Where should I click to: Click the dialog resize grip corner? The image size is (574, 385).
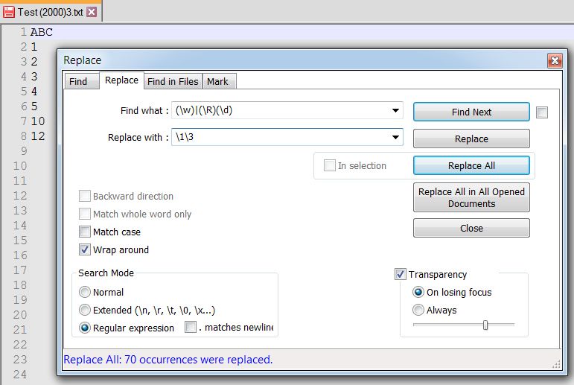556,364
